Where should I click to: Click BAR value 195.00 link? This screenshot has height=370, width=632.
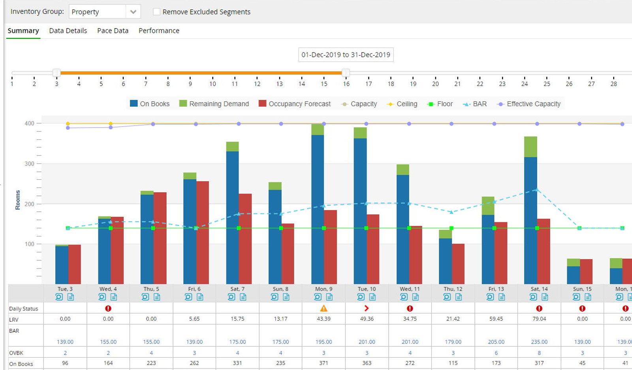pos(324,342)
